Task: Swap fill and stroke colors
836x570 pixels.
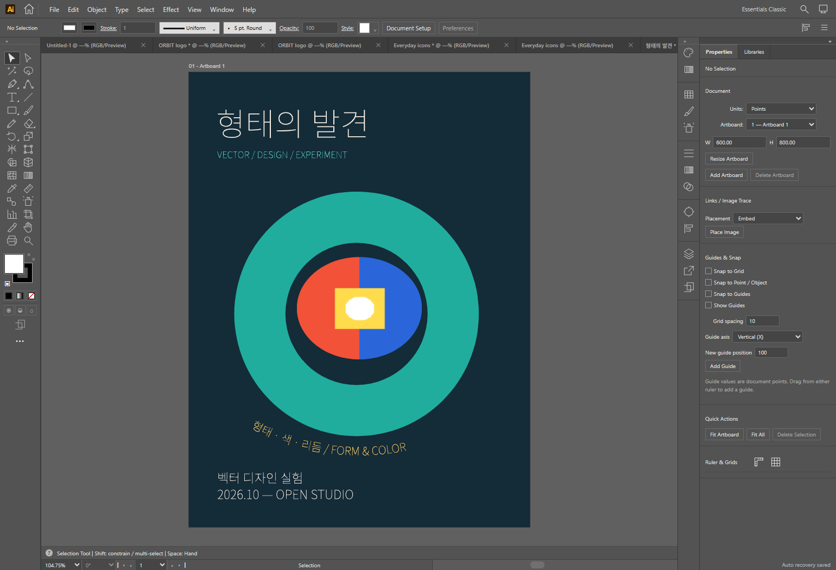Action: [x=31, y=257]
